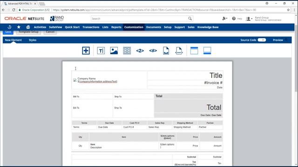The image size is (298, 167).
Task: Toggle Source Code switch
Action: (262, 40)
